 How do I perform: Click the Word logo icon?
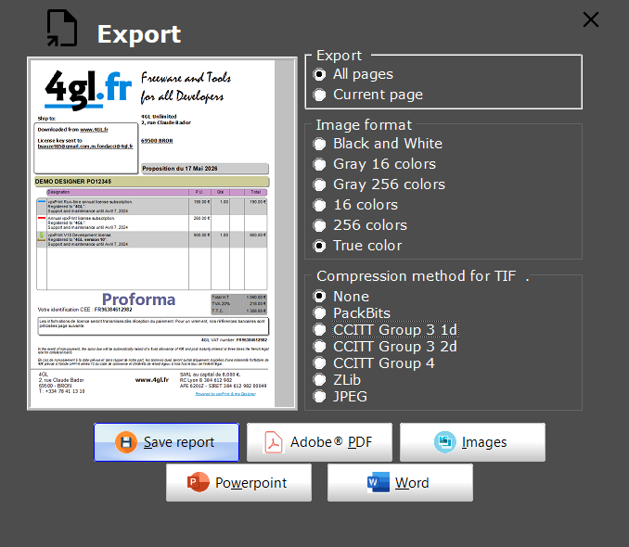(x=379, y=482)
